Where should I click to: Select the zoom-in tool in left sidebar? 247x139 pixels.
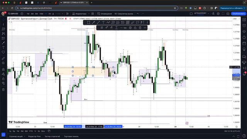coord(3,63)
